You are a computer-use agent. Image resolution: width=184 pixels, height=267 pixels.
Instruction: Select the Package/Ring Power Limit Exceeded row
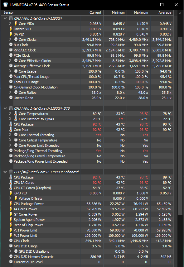point(87,161)
